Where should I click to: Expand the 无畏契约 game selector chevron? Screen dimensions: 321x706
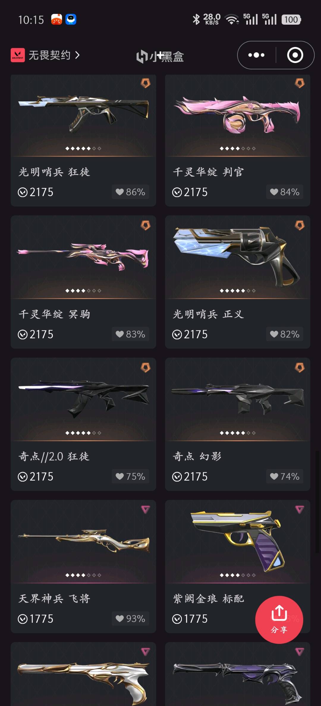coord(77,55)
